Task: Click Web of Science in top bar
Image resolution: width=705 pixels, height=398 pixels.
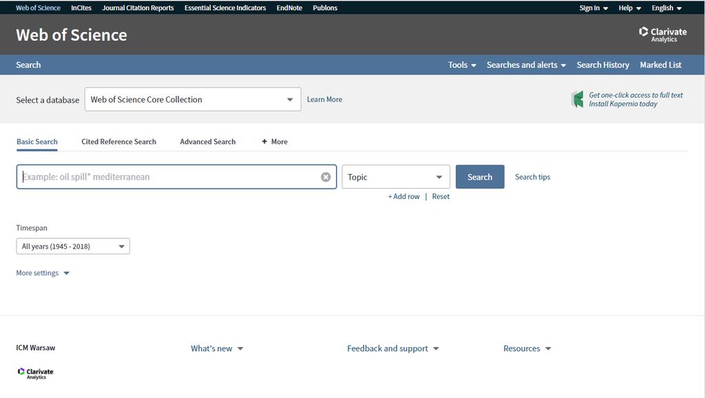Action: (x=38, y=8)
